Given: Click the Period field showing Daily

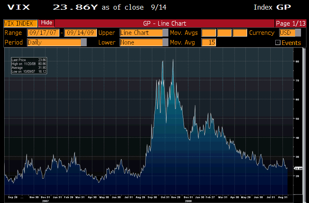Looking at the screenshot, I should coord(53,42).
